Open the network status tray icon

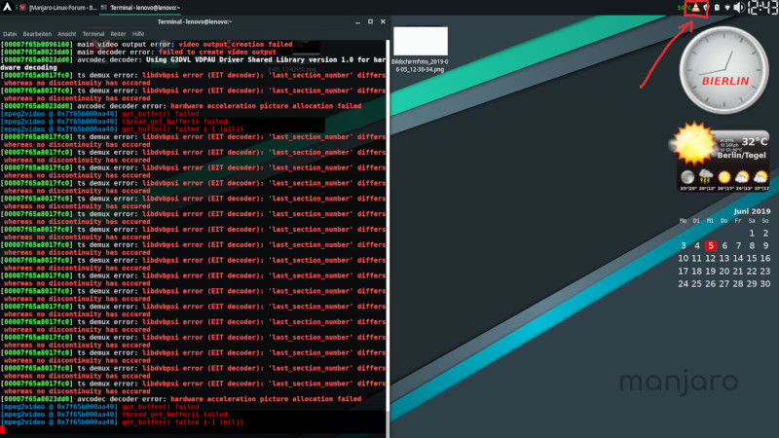(727, 8)
